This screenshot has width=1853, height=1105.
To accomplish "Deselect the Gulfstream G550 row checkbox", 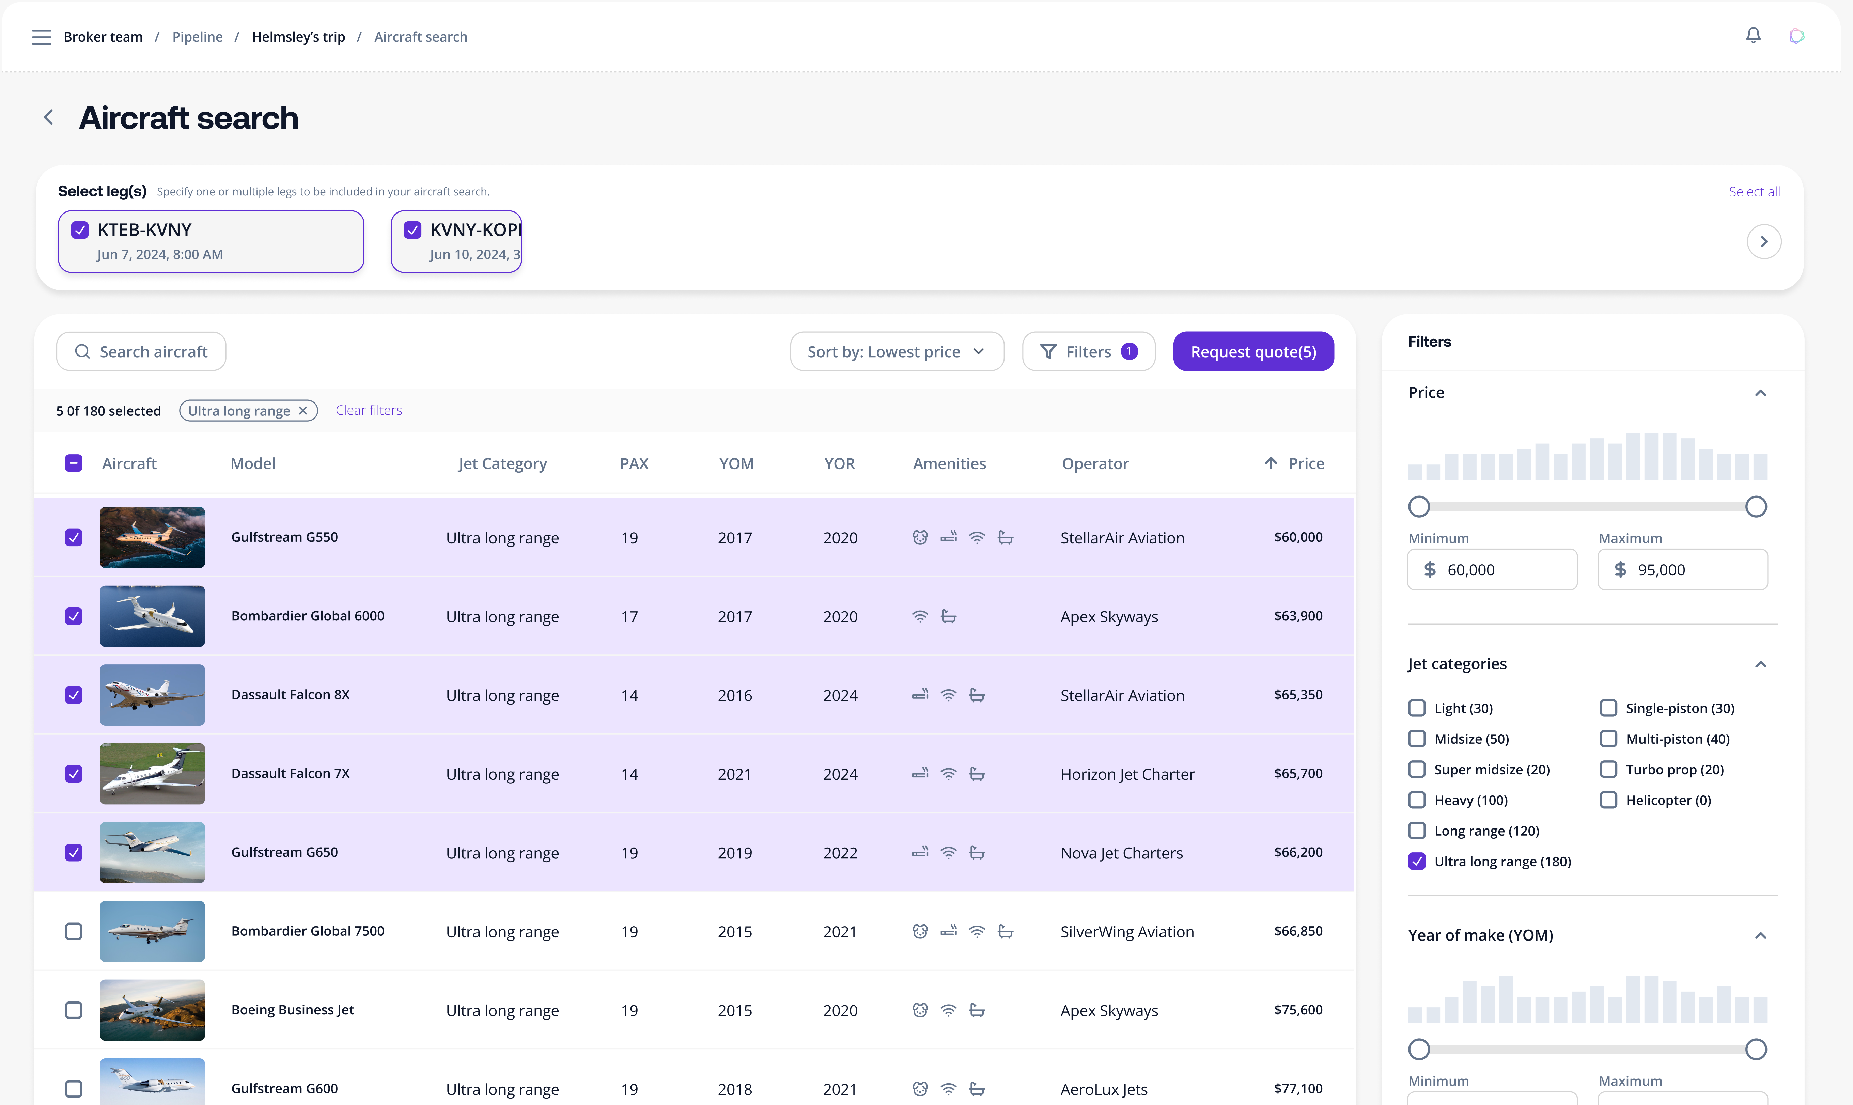I will click(x=74, y=538).
